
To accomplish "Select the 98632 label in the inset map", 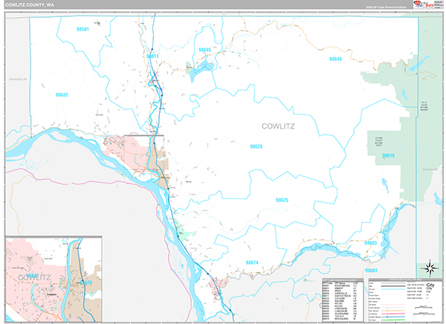I will click(32, 276).
